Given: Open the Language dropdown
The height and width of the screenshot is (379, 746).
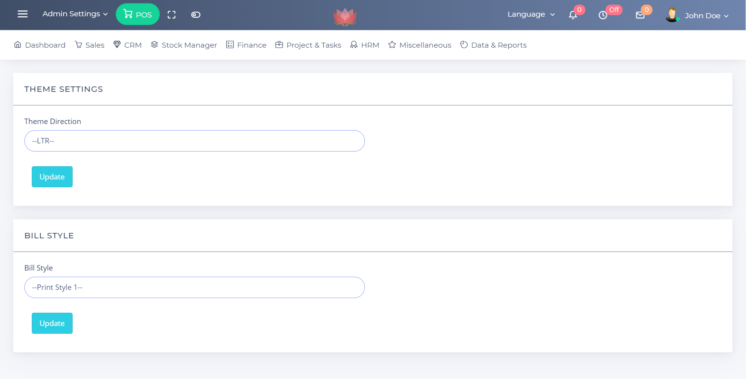Looking at the screenshot, I should point(531,14).
